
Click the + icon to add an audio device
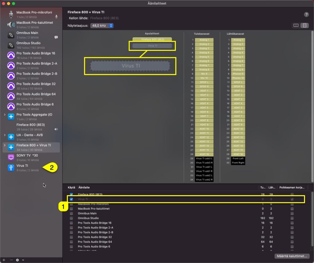(3, 260)
